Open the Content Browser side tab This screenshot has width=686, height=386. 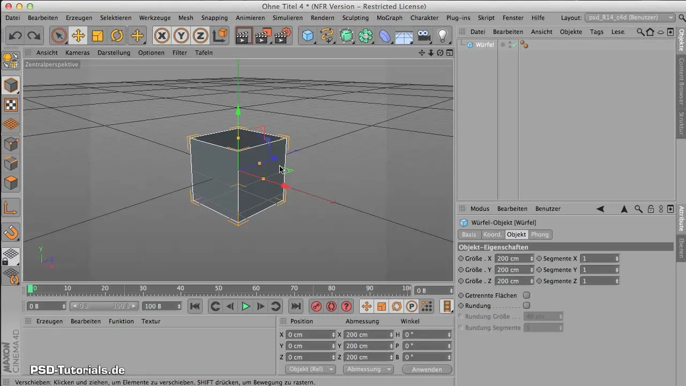(x=681, y=81)
